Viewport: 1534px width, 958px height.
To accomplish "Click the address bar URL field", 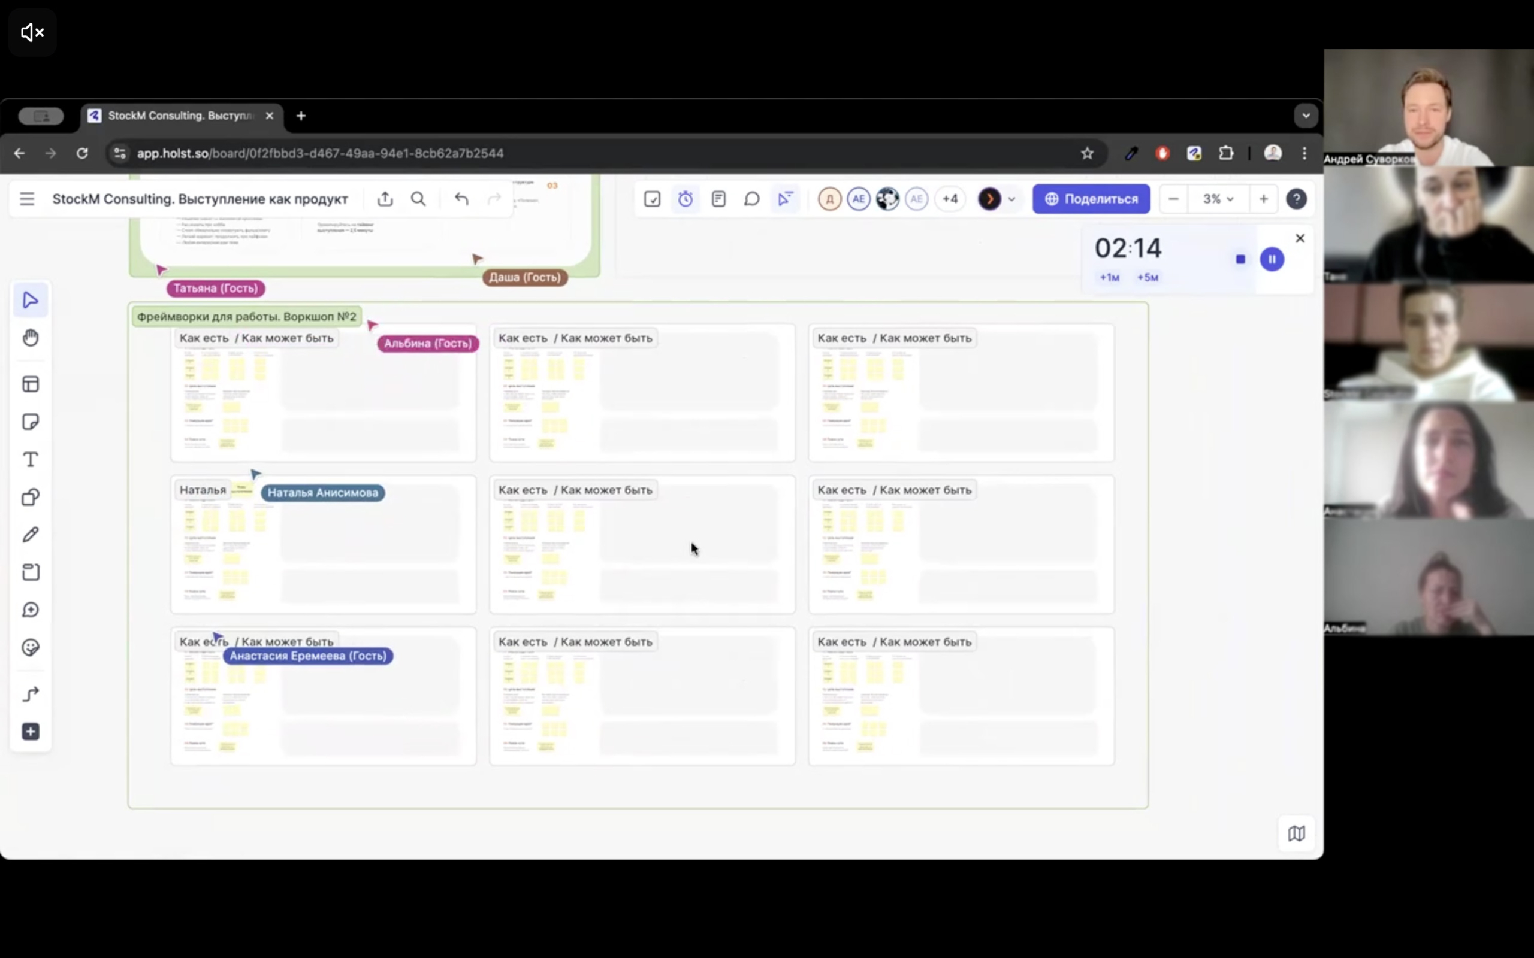I will 596,153.
